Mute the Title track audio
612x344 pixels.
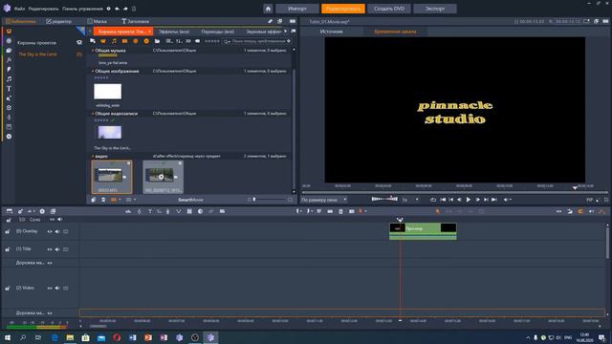pyautogui.click(x=57, y=249)
